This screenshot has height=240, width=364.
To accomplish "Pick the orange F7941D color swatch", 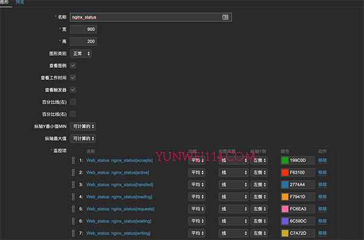I will (285, 197).
